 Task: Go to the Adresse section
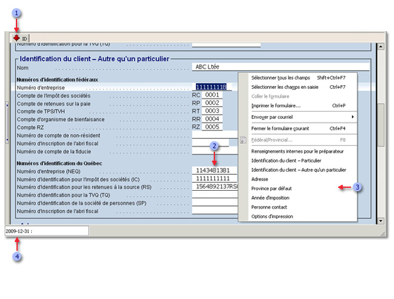[298, 180]
